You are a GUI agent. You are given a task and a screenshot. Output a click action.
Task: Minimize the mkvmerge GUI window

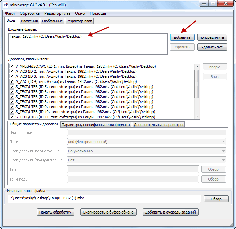(204, 4)
